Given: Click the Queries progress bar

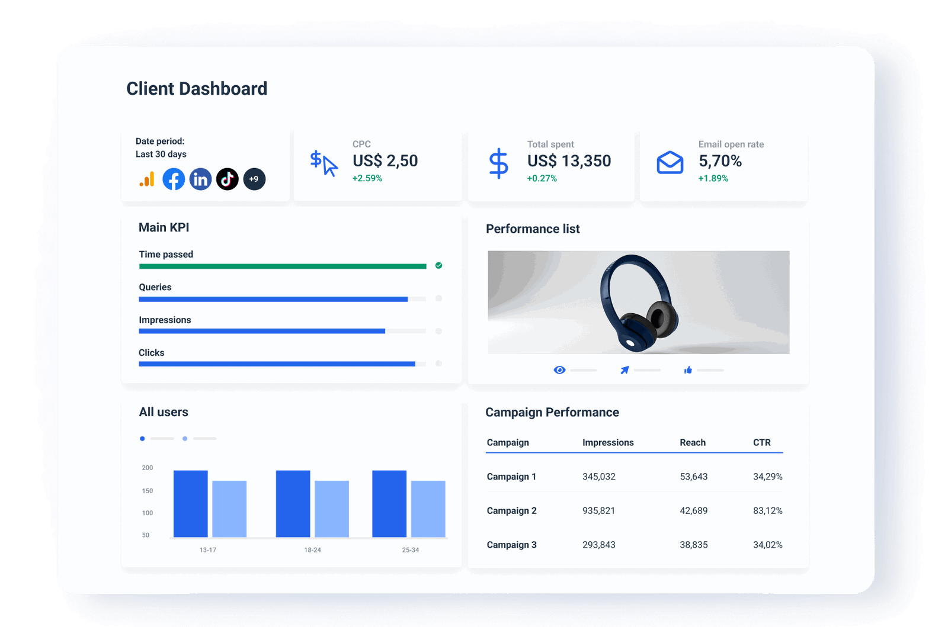Looking at the screenshot, I should (273, 299).
